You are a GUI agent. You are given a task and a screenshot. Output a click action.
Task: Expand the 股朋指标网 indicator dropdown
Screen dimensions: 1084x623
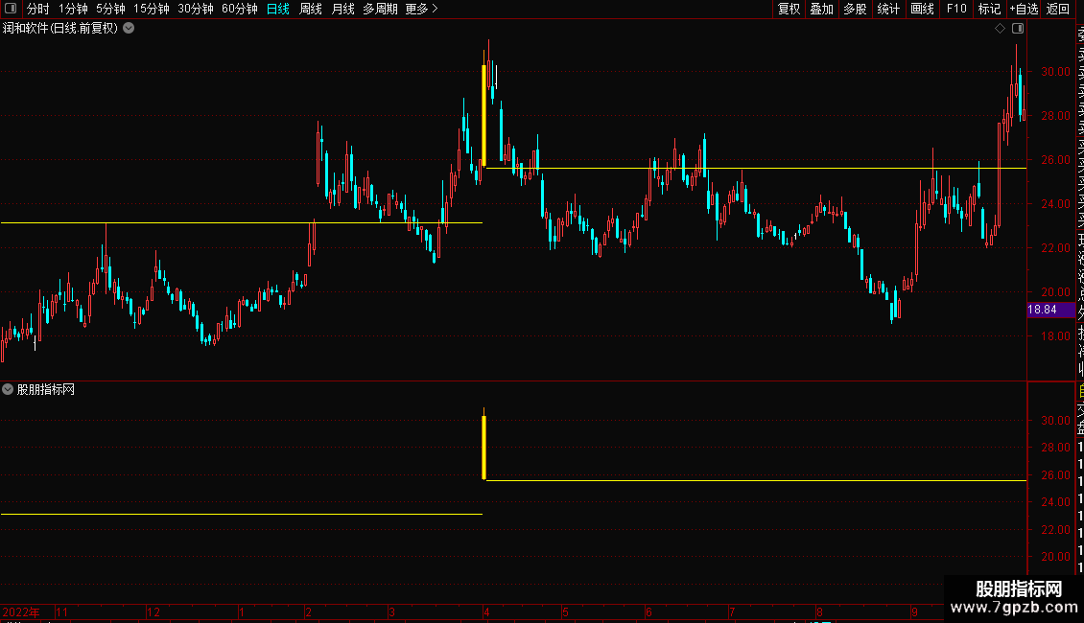pyautogui.click(x=8, y=389)
